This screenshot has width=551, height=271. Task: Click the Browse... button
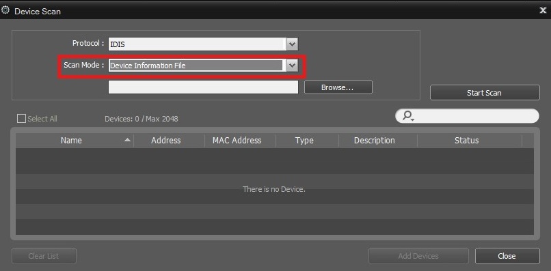(338, 87)
